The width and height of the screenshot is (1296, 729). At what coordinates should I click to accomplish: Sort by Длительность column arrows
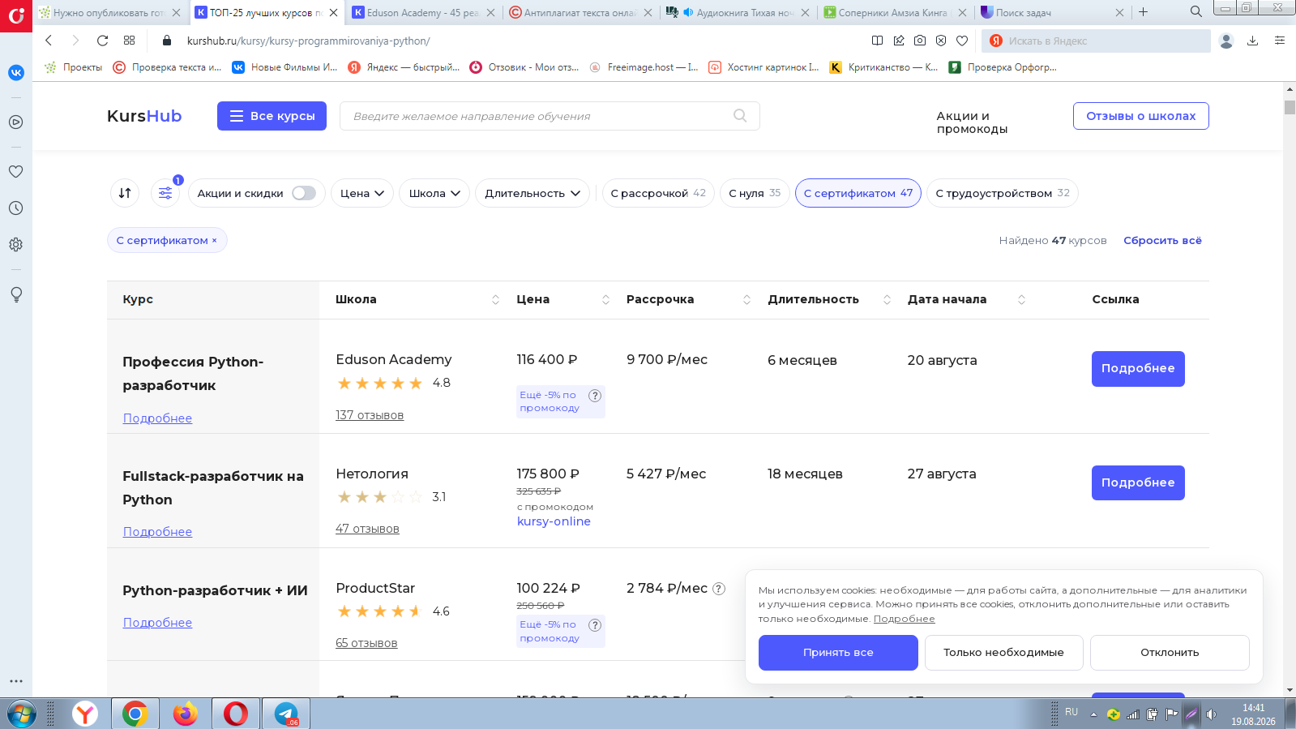pyautogui.click(x=887, y=300)
